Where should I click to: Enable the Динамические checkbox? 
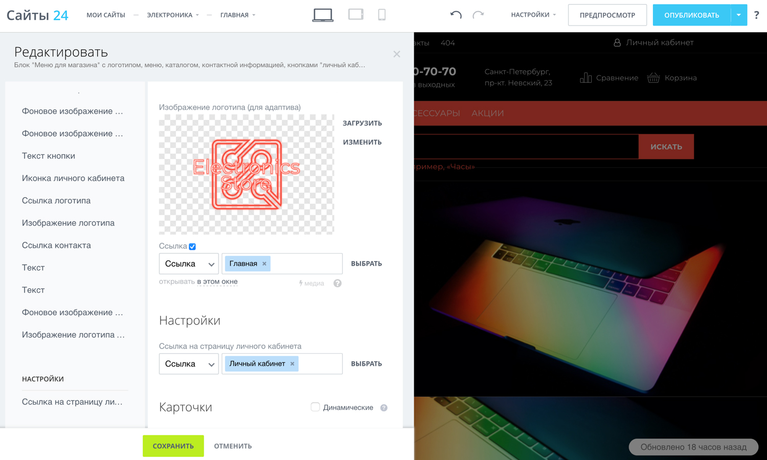pos(315,407)
